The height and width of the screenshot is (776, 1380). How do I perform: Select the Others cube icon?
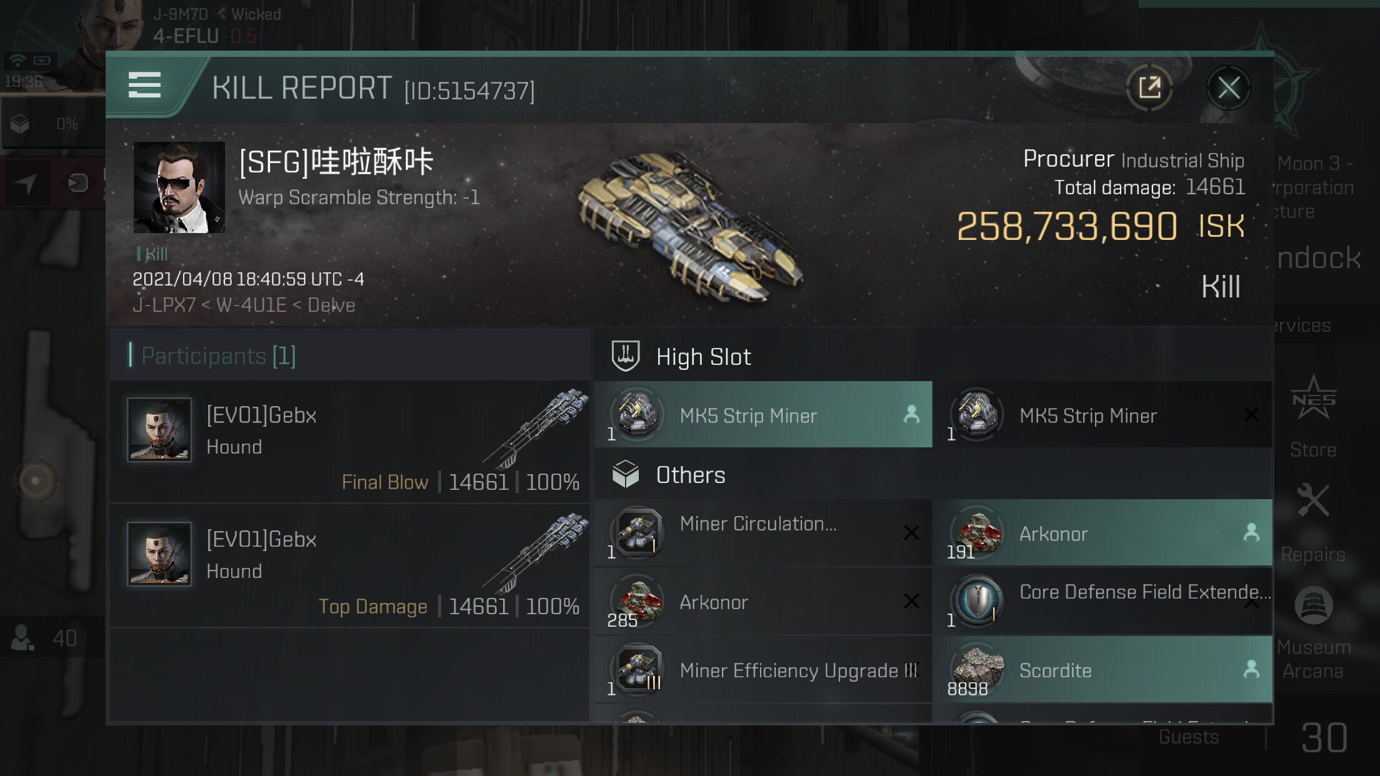pos(625,474)
